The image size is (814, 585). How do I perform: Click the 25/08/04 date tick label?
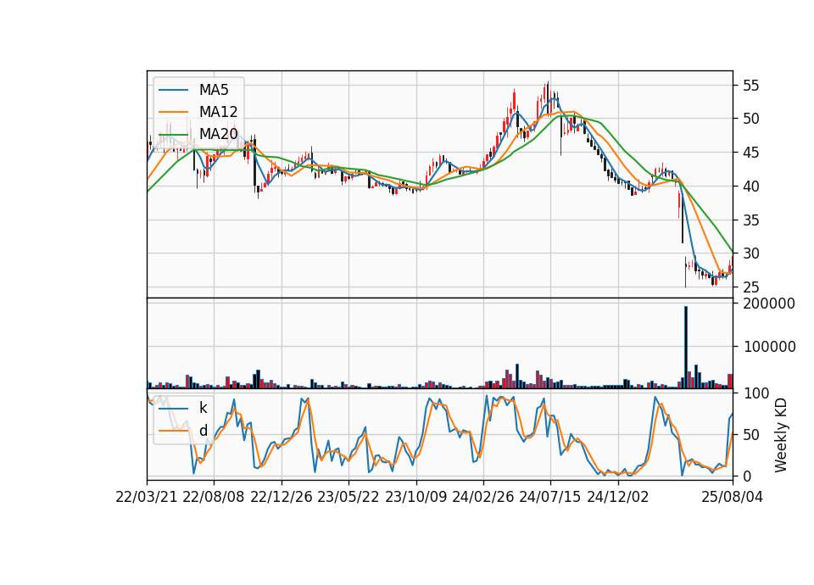click(733, 497)
